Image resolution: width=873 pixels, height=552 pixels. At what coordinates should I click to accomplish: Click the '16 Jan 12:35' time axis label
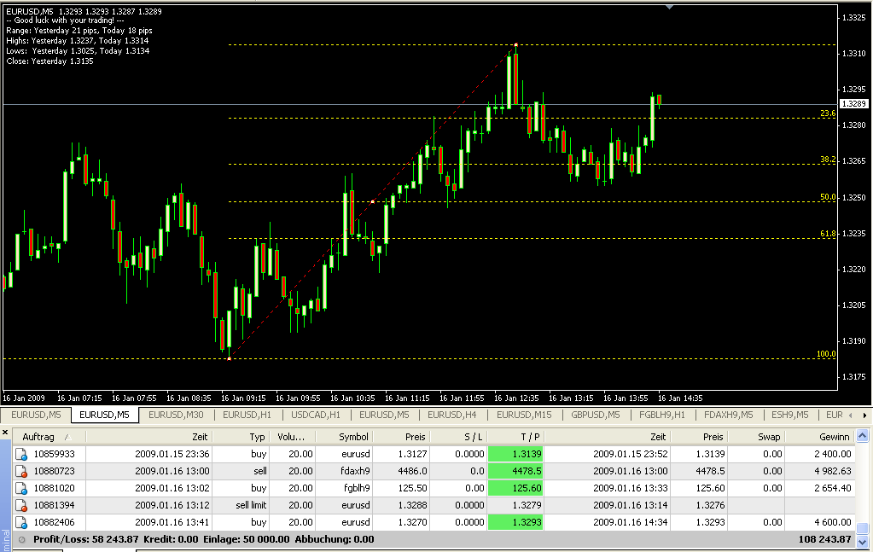click(516, 398)
